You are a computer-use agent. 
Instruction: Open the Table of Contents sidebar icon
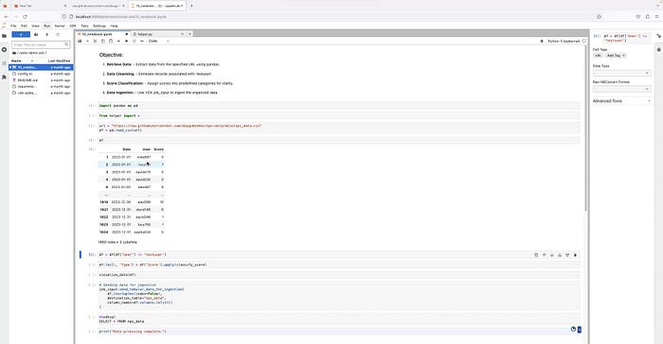point(4,63)
